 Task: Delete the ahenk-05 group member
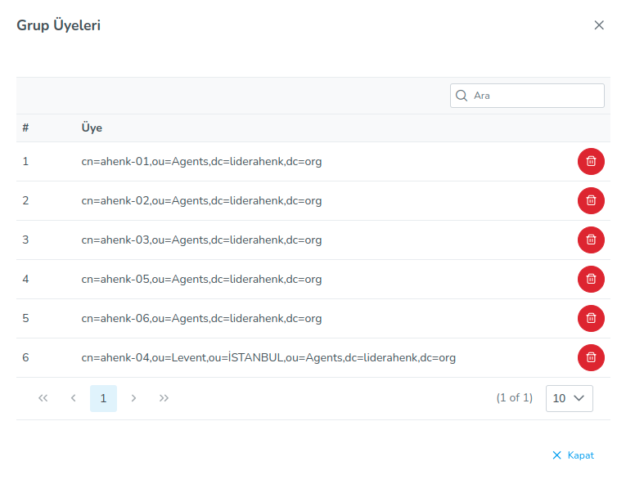[591, 280]
